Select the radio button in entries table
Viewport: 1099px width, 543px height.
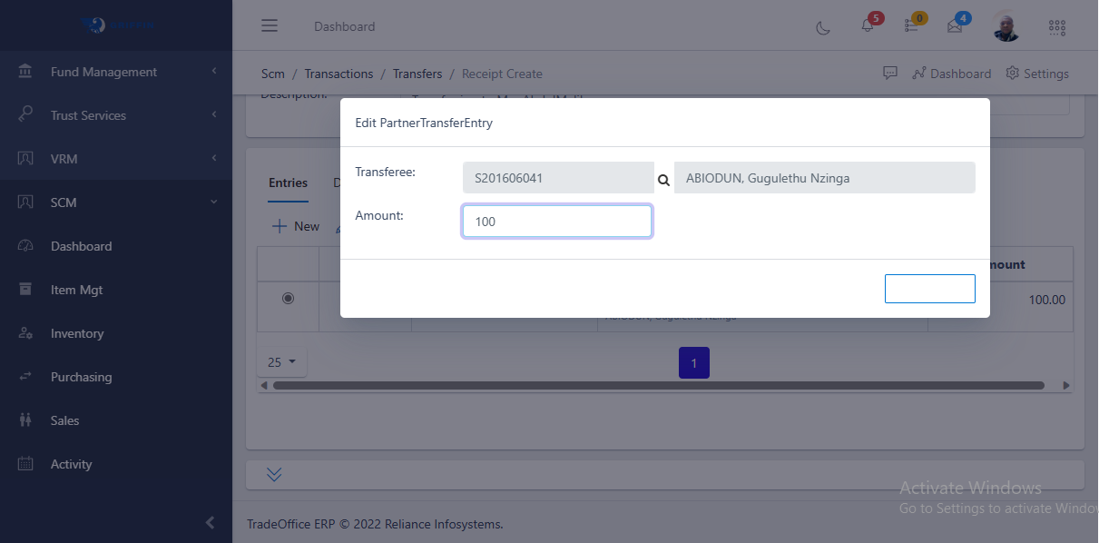click(x=288, y=298)
